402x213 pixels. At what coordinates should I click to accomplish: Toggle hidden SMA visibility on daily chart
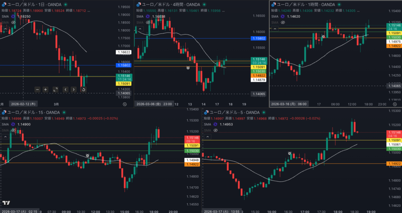[x=13, y=23]
